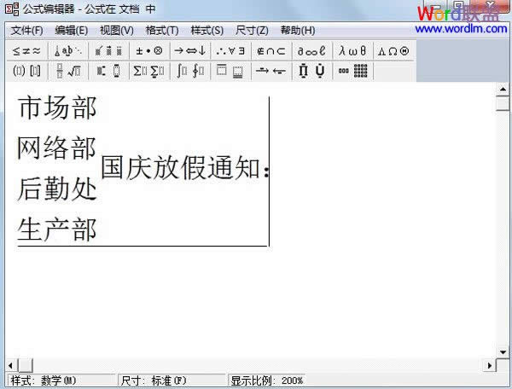Click the 显示比例 200% status field
The image size is (512, 389).
click(266, 380)
